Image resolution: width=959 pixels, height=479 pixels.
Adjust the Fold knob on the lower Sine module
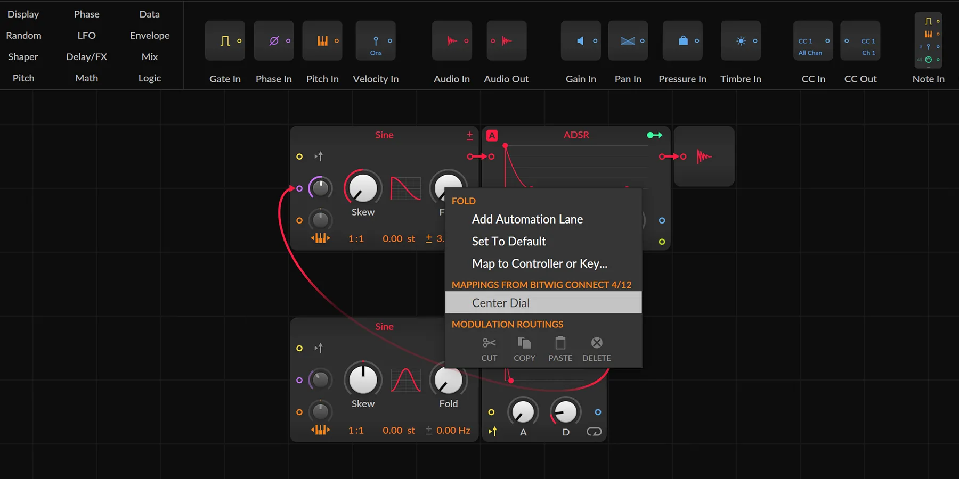click(448, 379)
